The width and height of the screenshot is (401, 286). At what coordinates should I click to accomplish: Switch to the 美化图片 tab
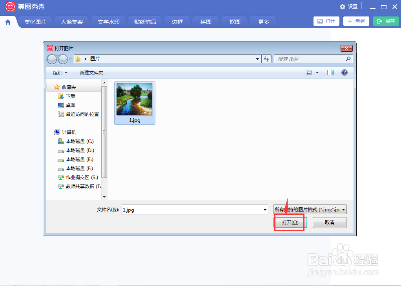(35, 22)
